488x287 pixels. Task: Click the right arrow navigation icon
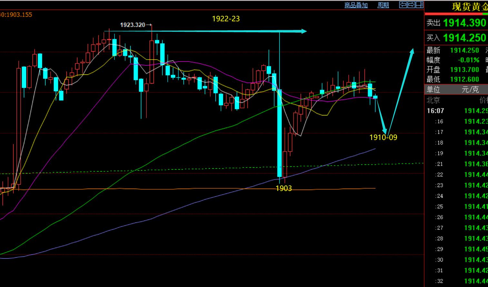click(x=411, y=5)
